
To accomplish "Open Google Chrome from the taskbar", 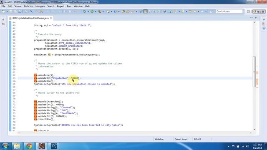I will (x=29, y=146).
